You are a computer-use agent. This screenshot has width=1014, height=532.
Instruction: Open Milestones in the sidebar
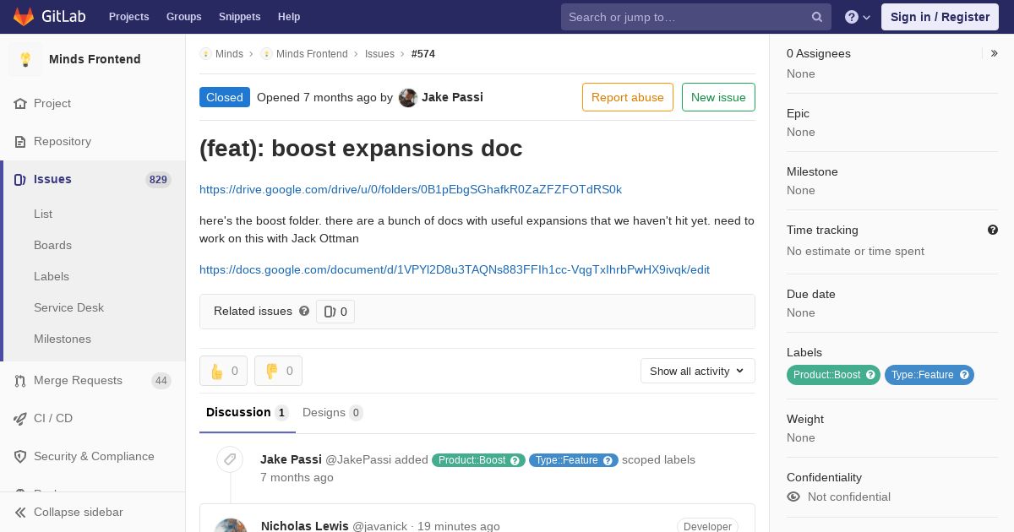click(x=63, y=339)
